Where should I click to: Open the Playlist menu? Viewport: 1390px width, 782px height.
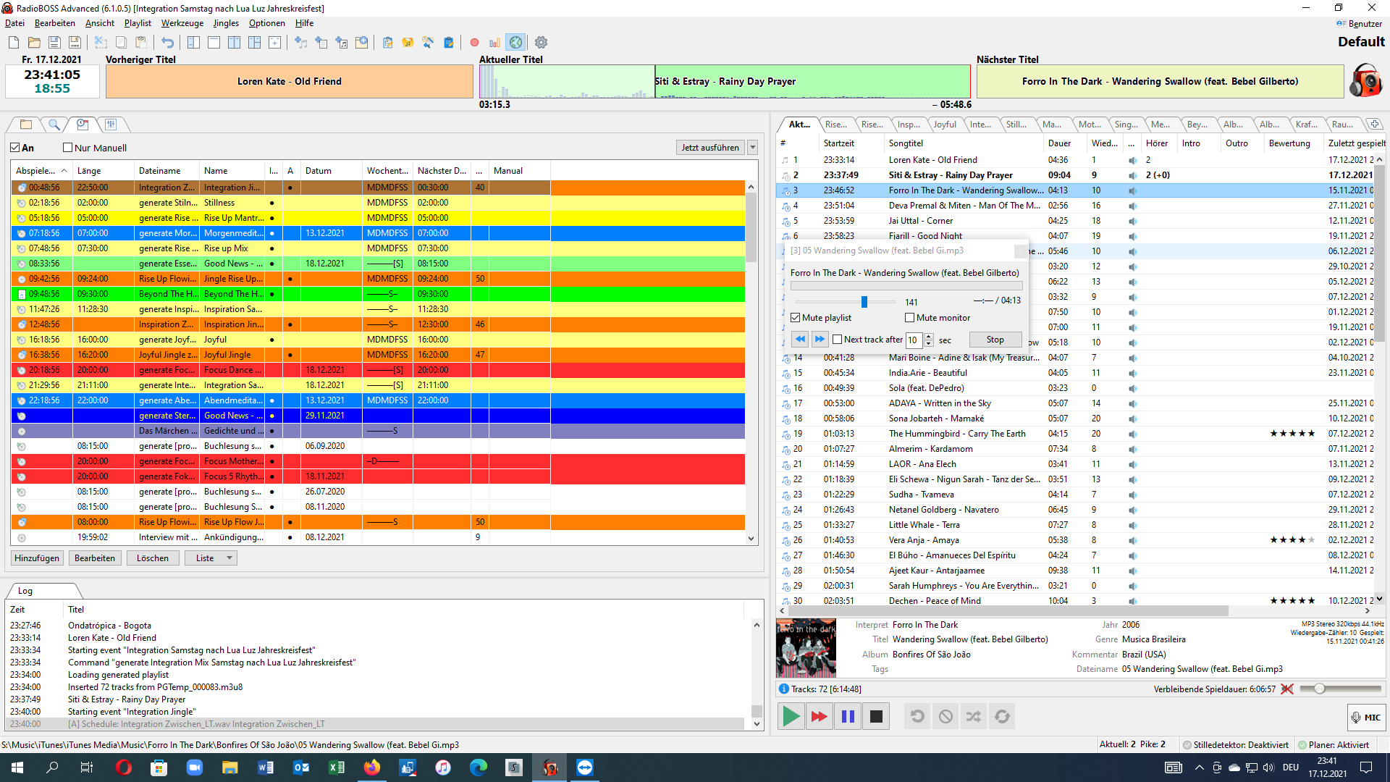pyautogui.click(x=138, y=23)
